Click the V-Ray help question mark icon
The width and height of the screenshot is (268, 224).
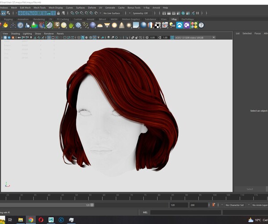tap(201, 25)
